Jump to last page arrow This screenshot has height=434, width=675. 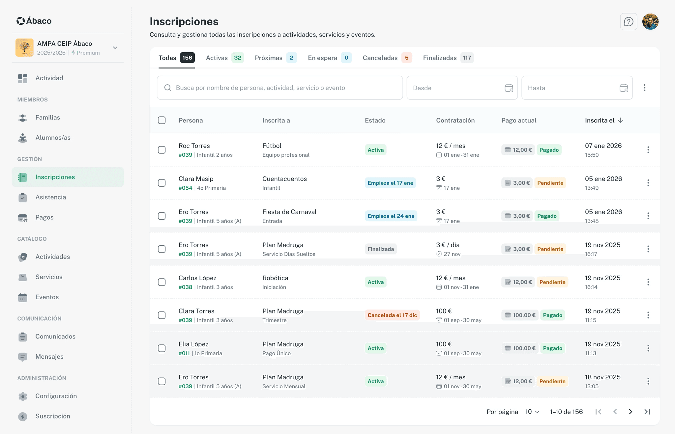coord(647,412)
